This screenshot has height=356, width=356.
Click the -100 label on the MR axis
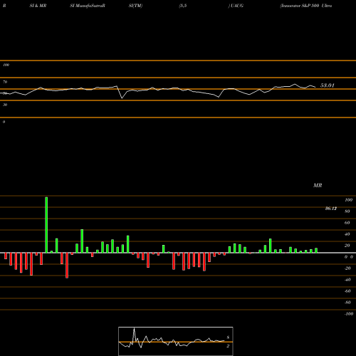click(349, 314)
